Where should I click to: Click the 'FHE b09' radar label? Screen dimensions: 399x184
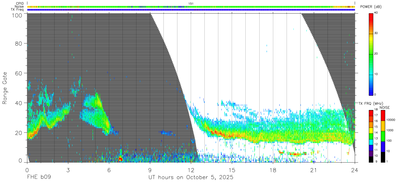39,178
